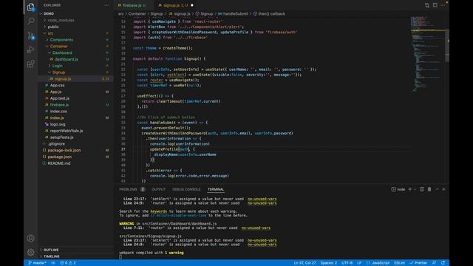Image resolution: width=473 pixels, height=266 pixels.
Task: Open index.css file
Action: (x=58, y=112)
